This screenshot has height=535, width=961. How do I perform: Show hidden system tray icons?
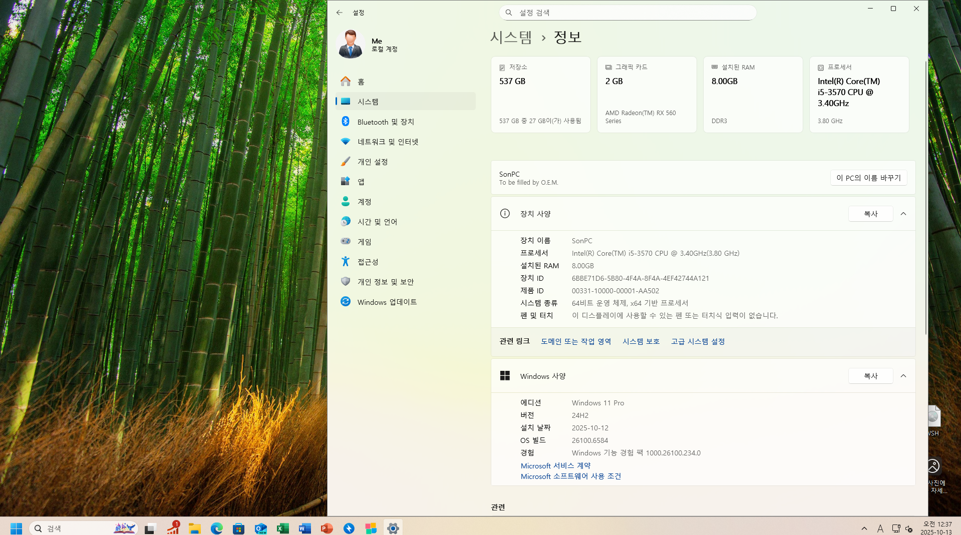(864, 528)
